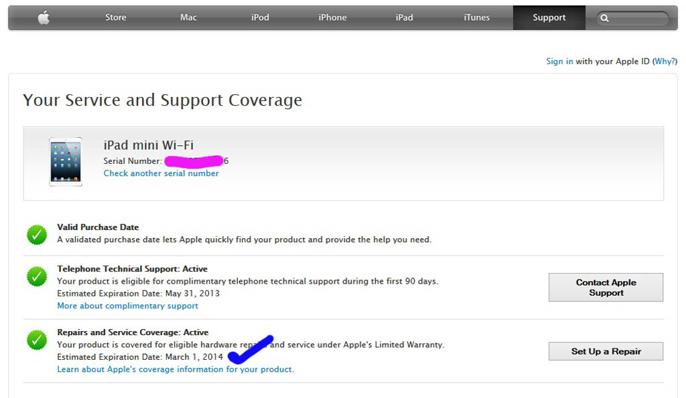Click green checkmark beside Valid Purchase Date
This screenshot has width=686, height=398.
click(x=37, y=235)
